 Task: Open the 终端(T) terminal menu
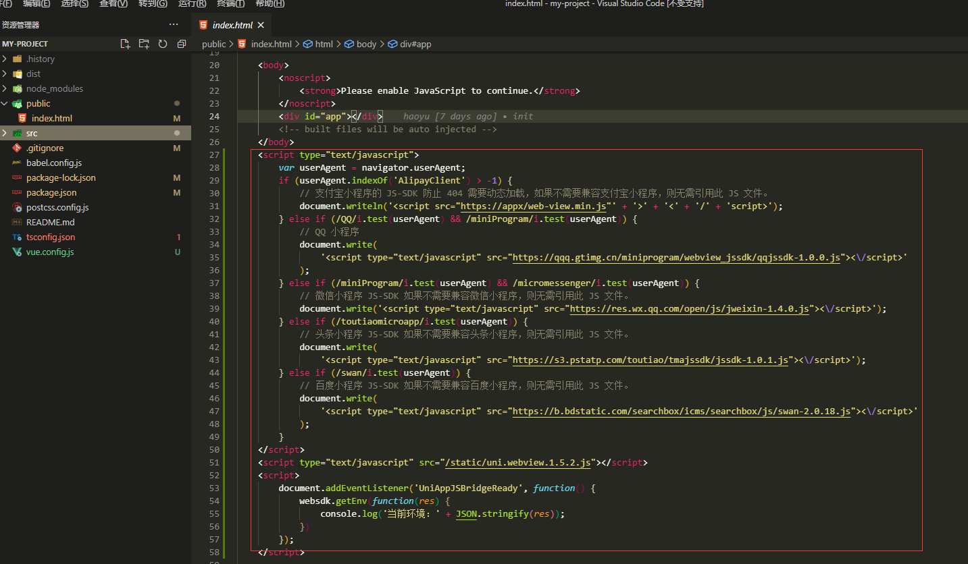coord(230,3)
